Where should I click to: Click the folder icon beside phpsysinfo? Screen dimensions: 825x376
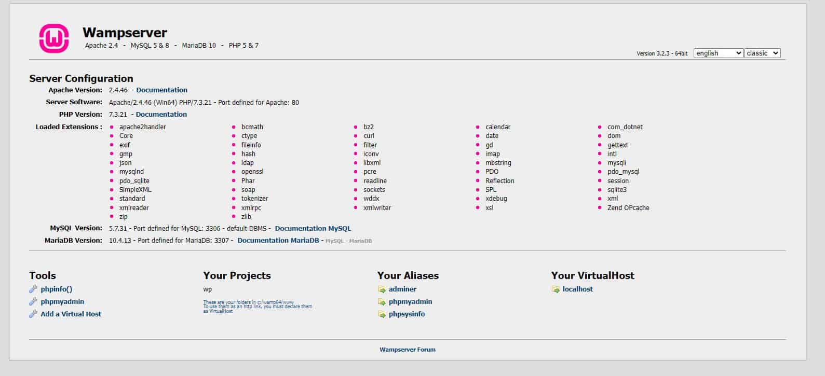(382, 314)
